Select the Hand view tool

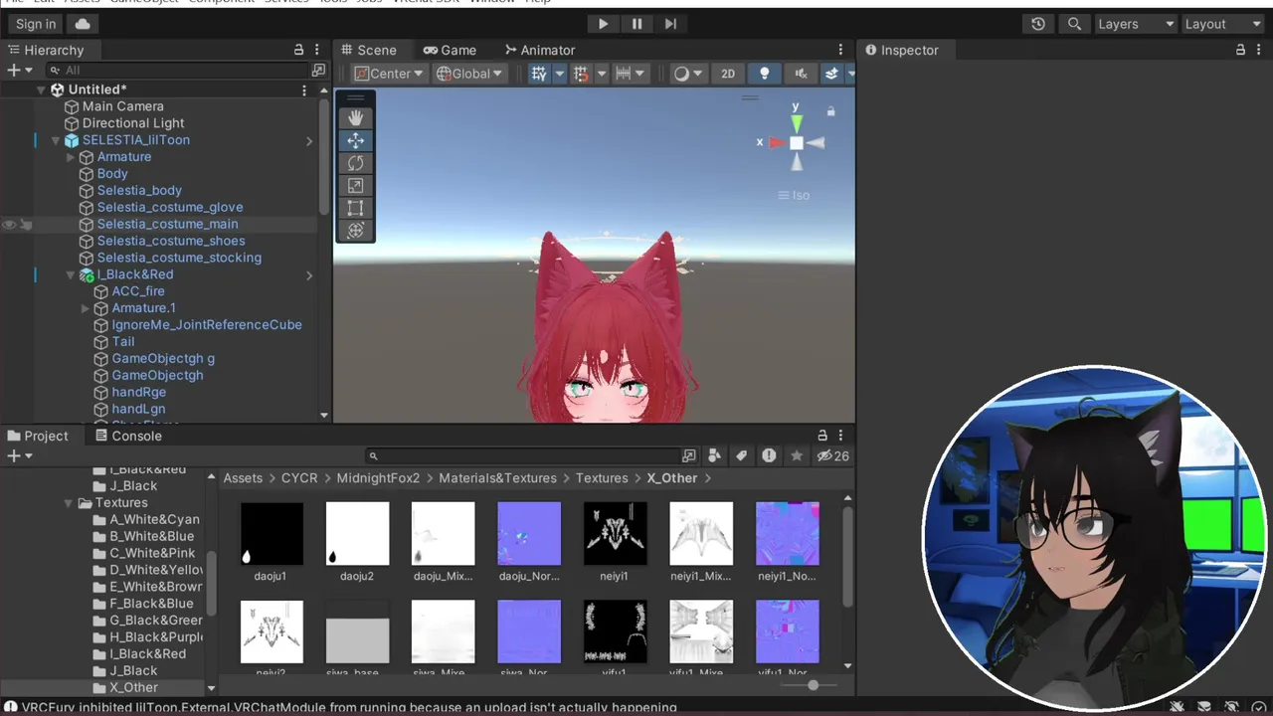pos(355,118)
